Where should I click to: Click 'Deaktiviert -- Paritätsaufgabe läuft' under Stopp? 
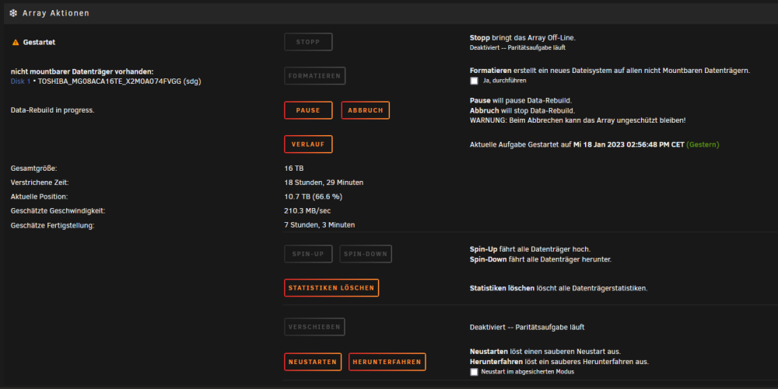tap(517, 47)
